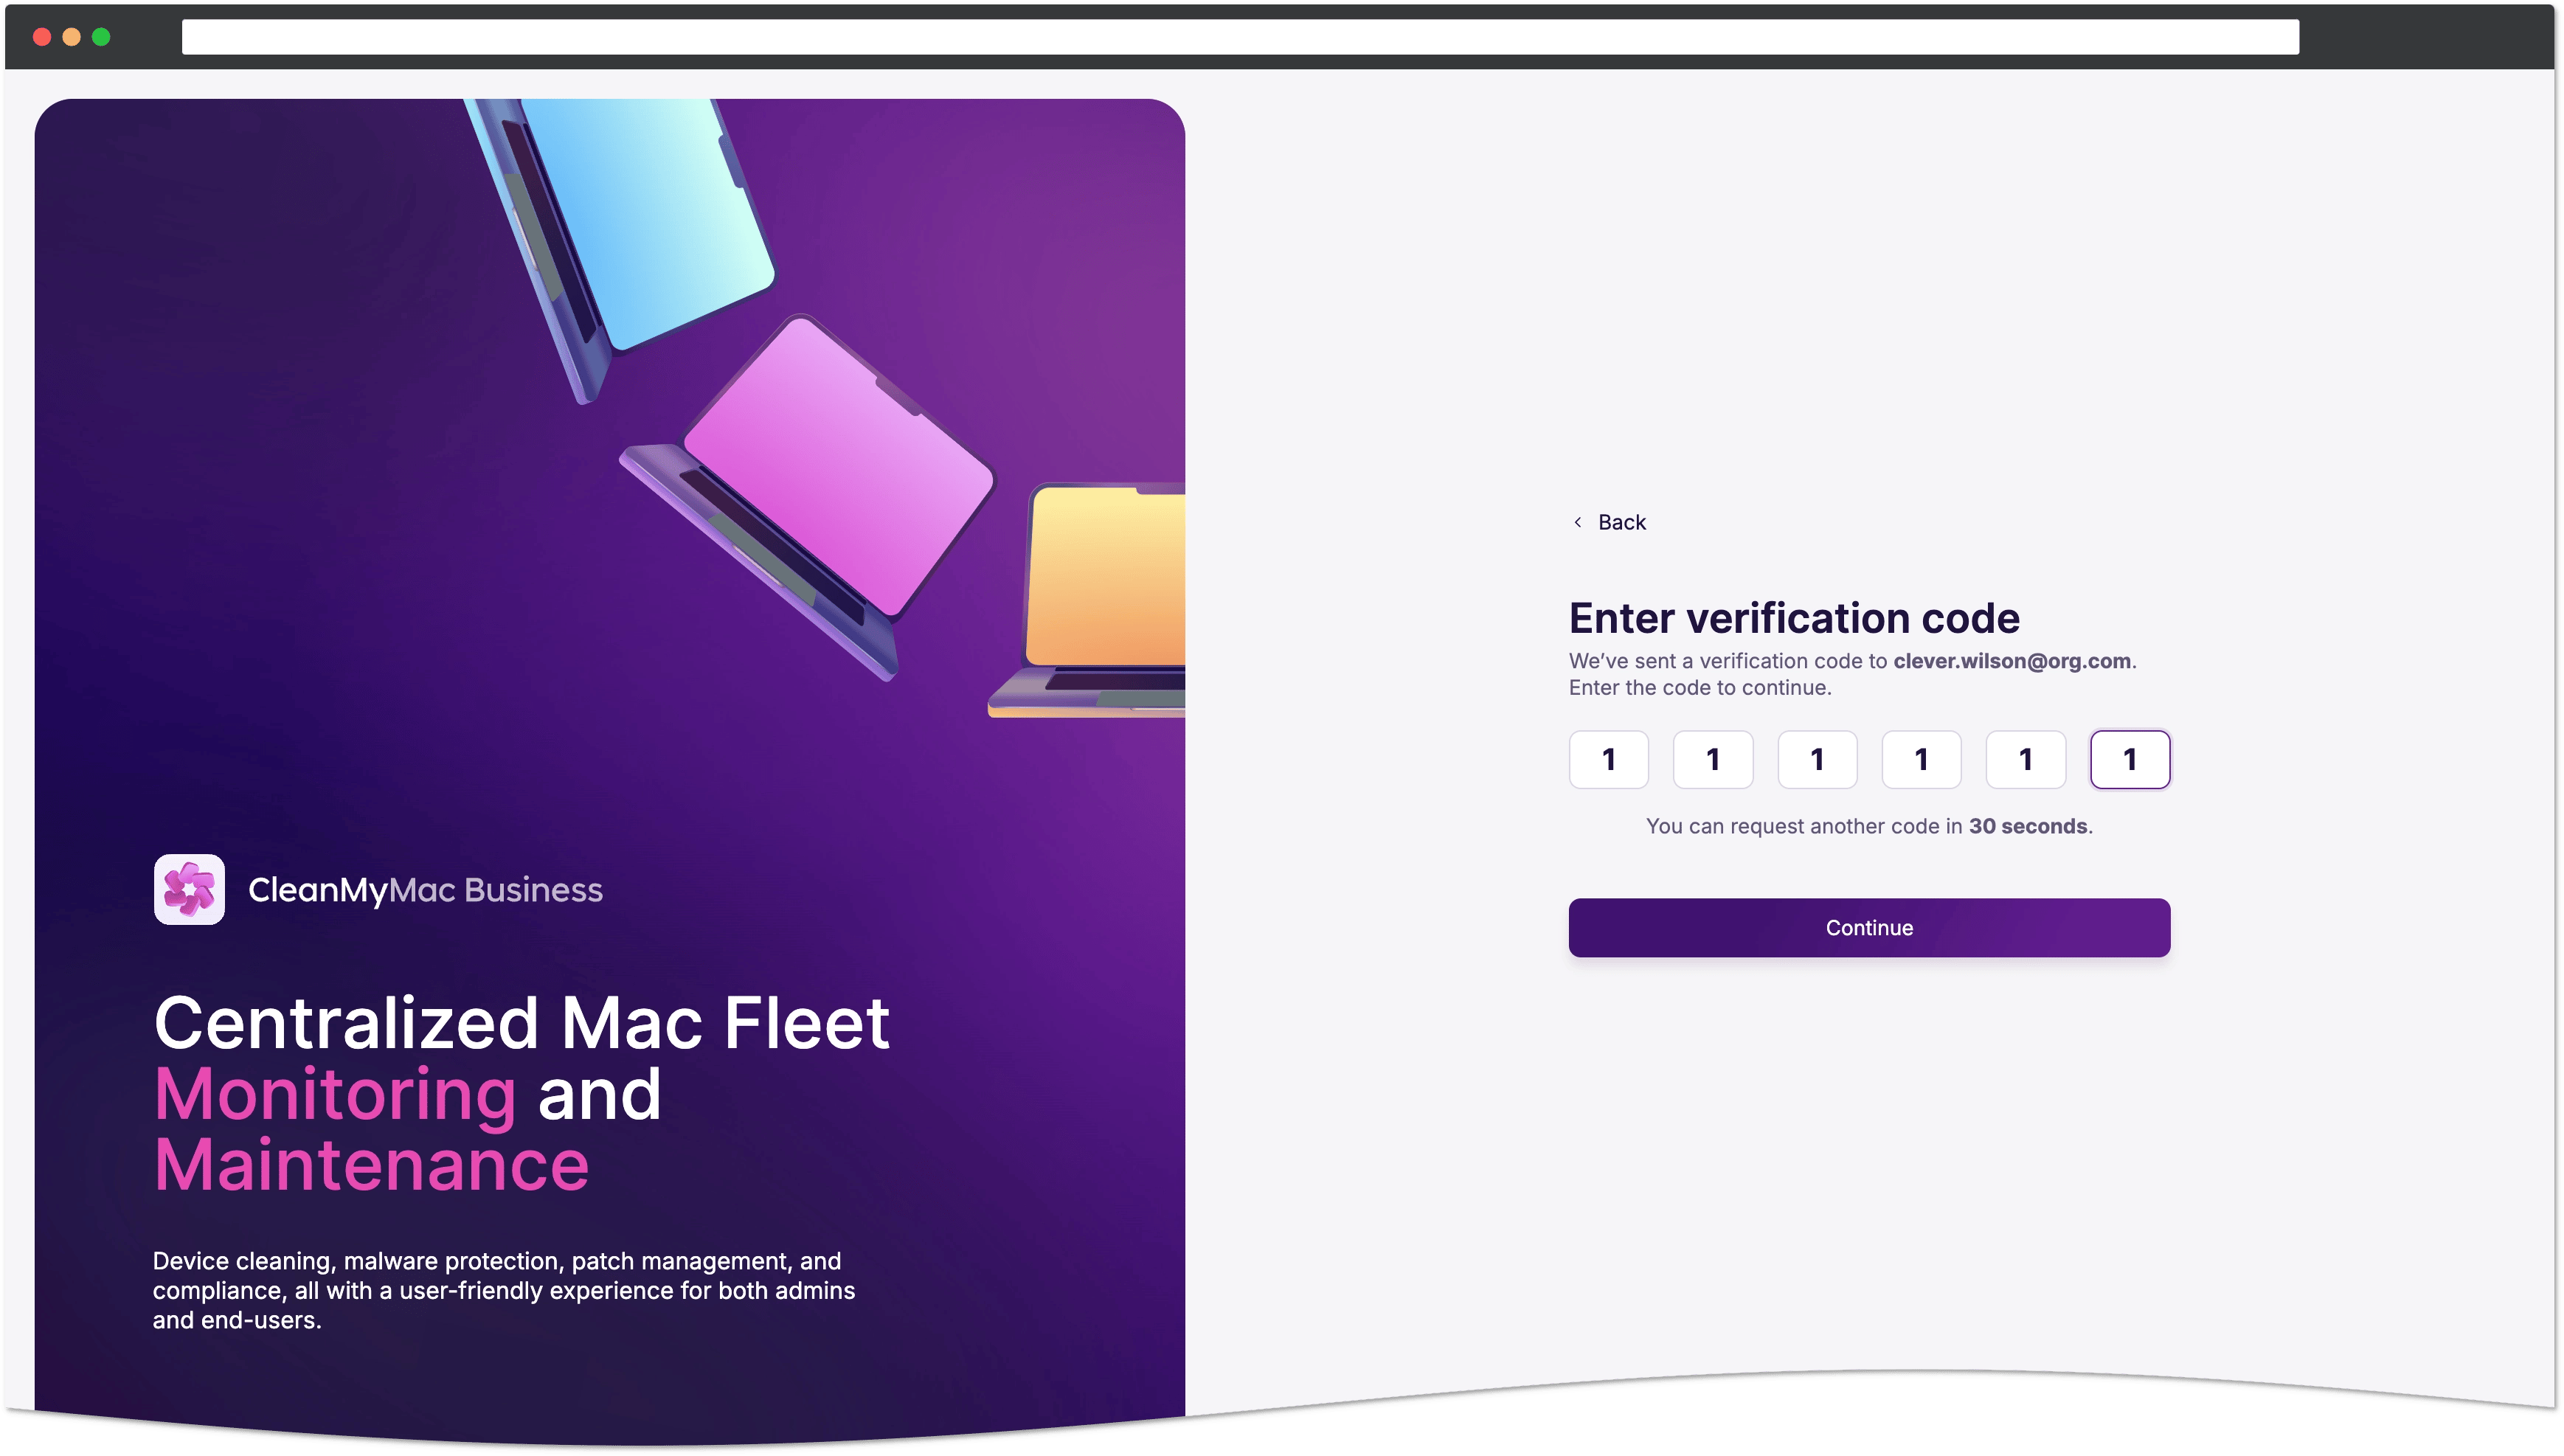2564x1456 pixels.
Task: Click the Back chevron arrow icon
Action: point(1577,522)
